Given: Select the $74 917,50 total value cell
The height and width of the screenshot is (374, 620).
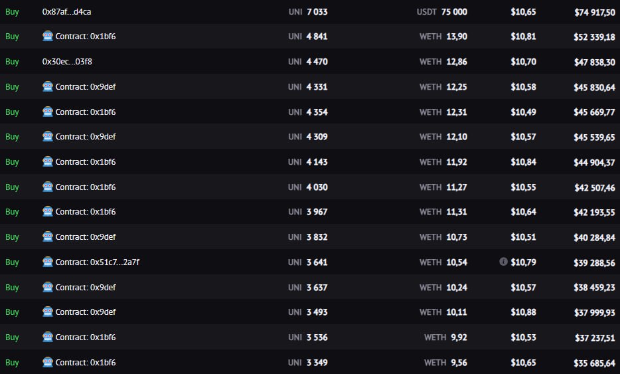Looking at the screenshot, I should 595,12.
